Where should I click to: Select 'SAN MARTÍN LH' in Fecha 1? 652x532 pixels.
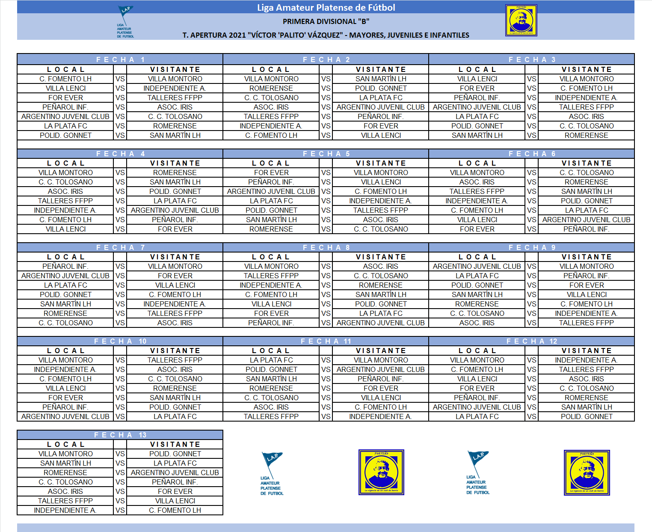[x=175, y=135]
